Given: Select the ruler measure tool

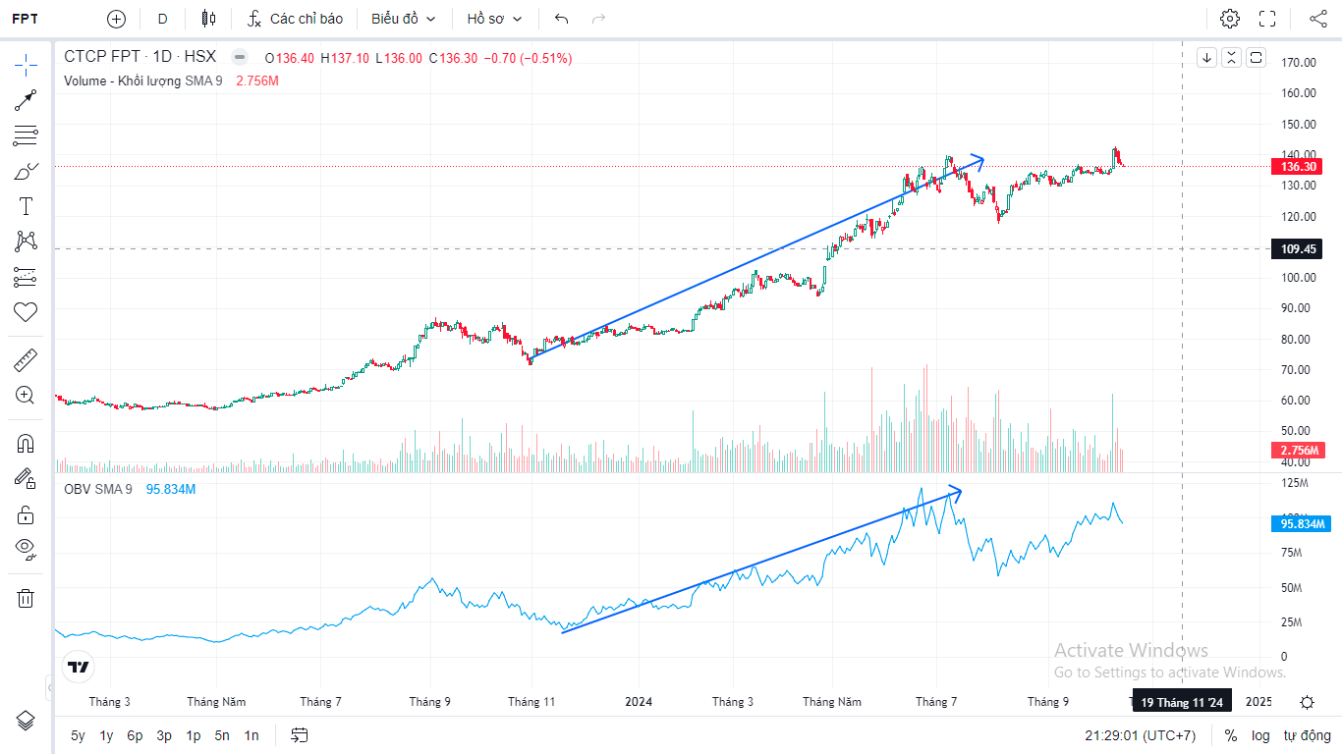Looking at the screenshot, I should pyautogui.click(x=26, y=360).
